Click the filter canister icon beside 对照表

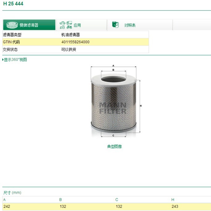pyautogui.click(x=116, y=25)
